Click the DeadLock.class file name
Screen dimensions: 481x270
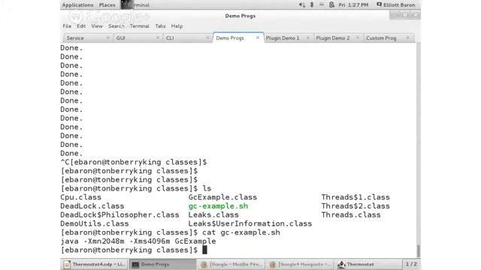pos(92,206)
